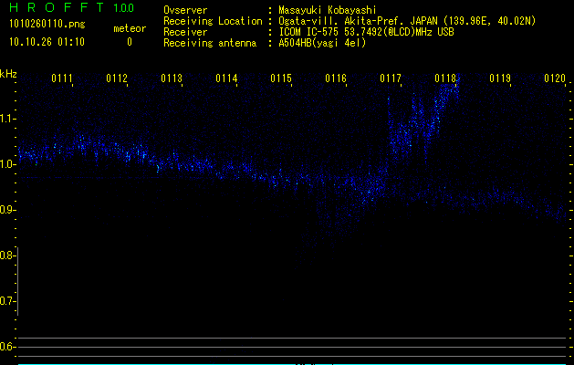Viewport: 574px width, 365px height.
Task: Click time marker 0111
Action: click(62, 78)
